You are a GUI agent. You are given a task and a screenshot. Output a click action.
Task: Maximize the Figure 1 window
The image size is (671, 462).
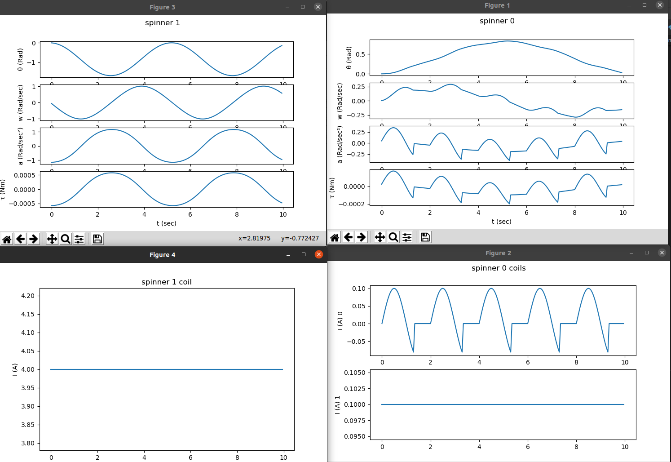pyautogui.click(x=645, y=5)
